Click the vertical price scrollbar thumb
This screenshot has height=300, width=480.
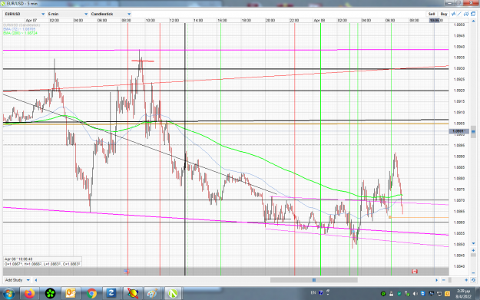[473, 131]
